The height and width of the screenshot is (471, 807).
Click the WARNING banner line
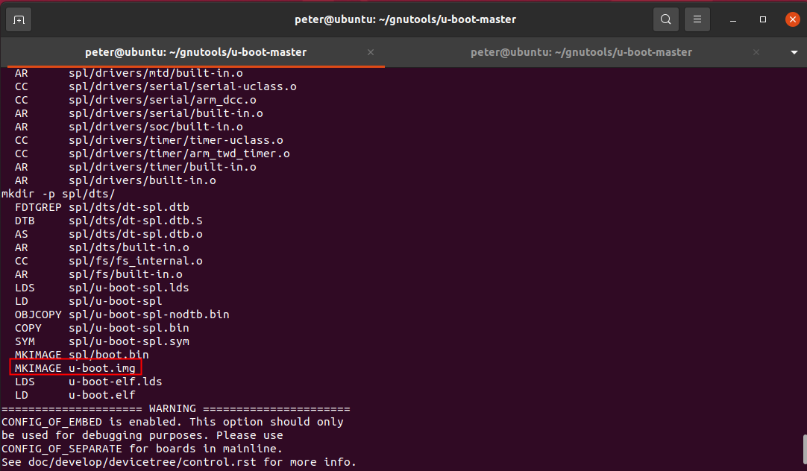[175, 408]
